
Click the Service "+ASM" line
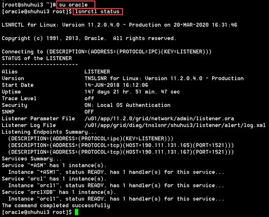tap(54, 165)
